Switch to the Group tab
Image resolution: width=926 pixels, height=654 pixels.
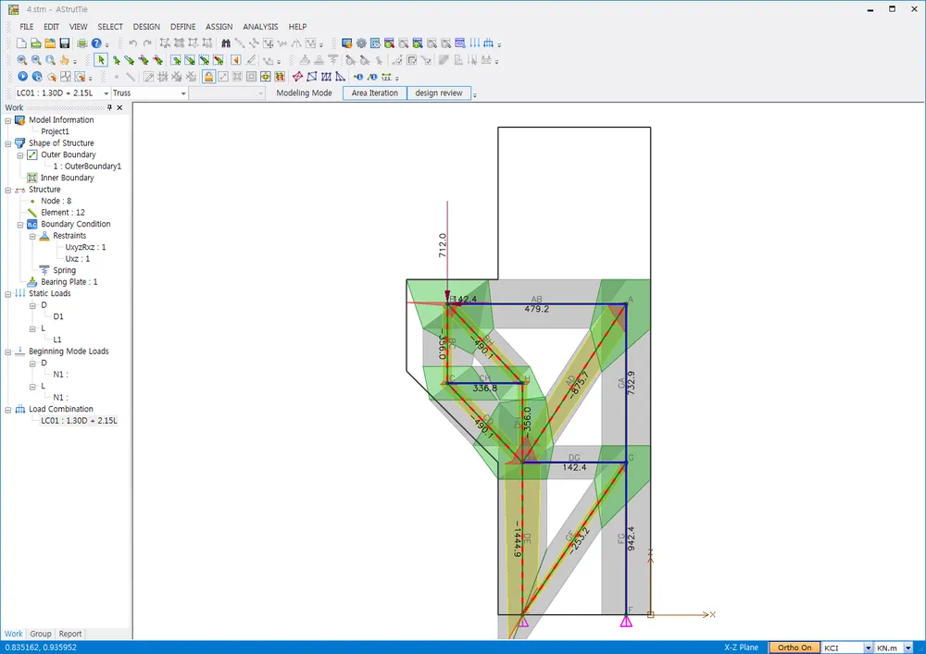tap(41, 634)
